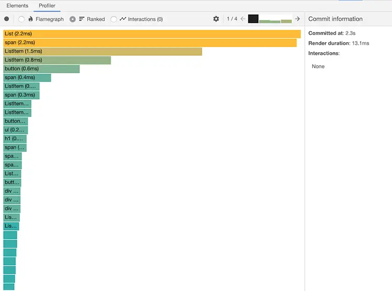Click the Interactions line graph icon
Image resolution: width=392 pixels, height=291 pixels.
point(123,19)
